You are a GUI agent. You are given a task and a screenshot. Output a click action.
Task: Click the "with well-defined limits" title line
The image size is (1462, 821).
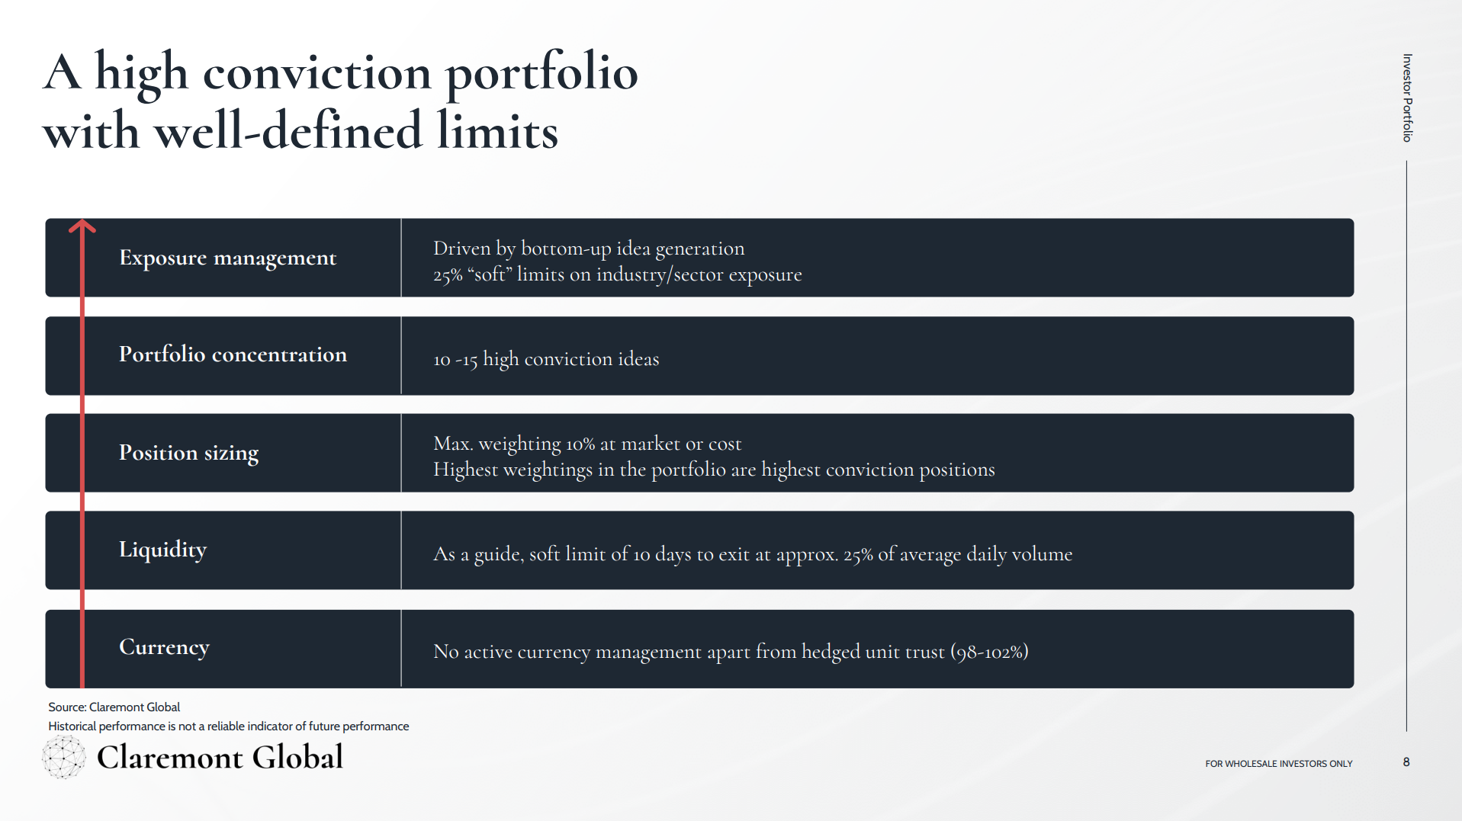(300, 131)
